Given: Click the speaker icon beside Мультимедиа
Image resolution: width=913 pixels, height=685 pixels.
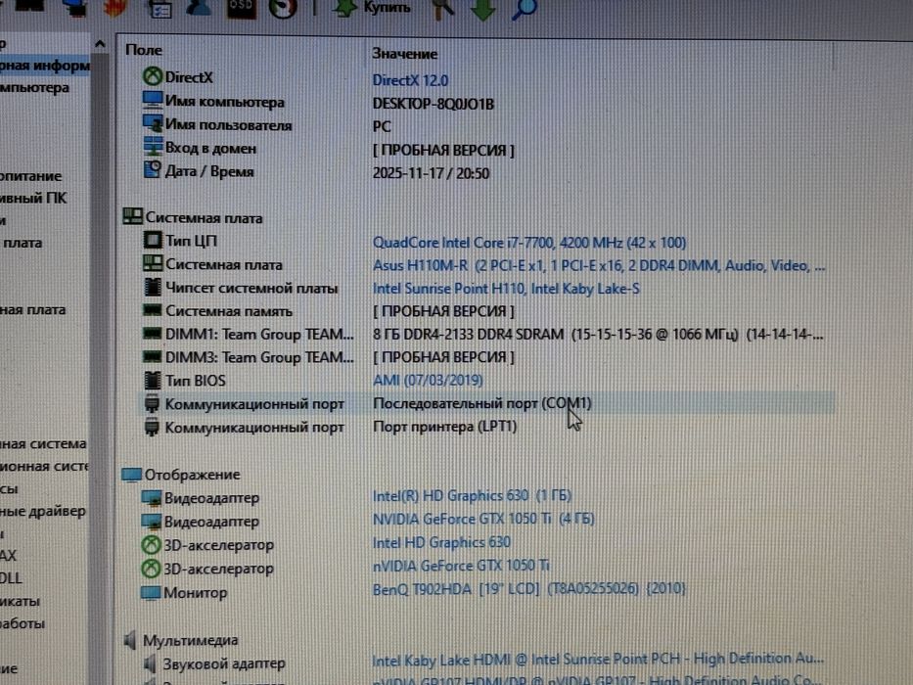Looking at the screenshot, I should 131,640.
